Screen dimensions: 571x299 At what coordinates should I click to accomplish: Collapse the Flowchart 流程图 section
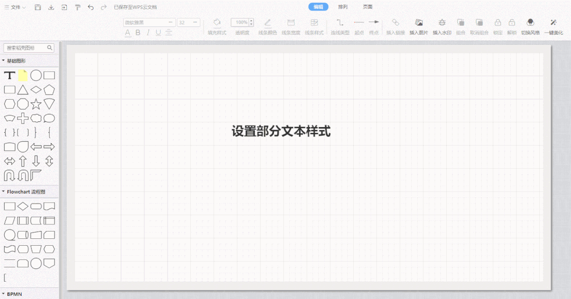[3, 191]
